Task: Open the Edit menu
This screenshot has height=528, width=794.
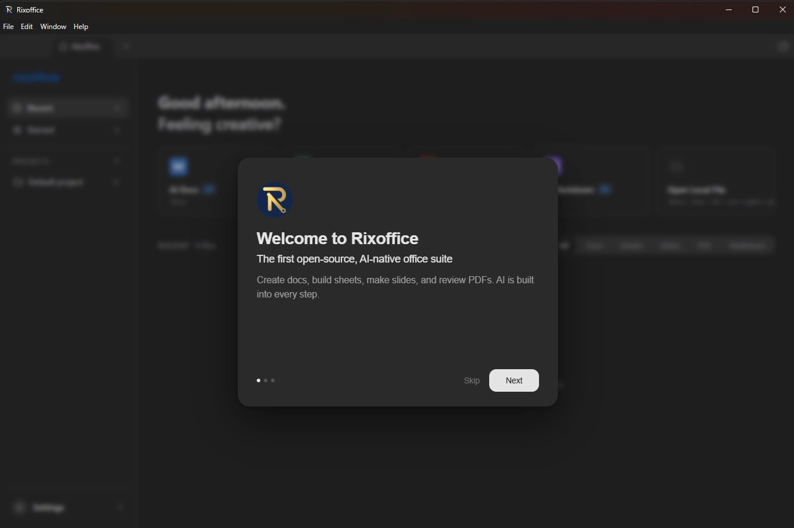Action: (27, 27)
